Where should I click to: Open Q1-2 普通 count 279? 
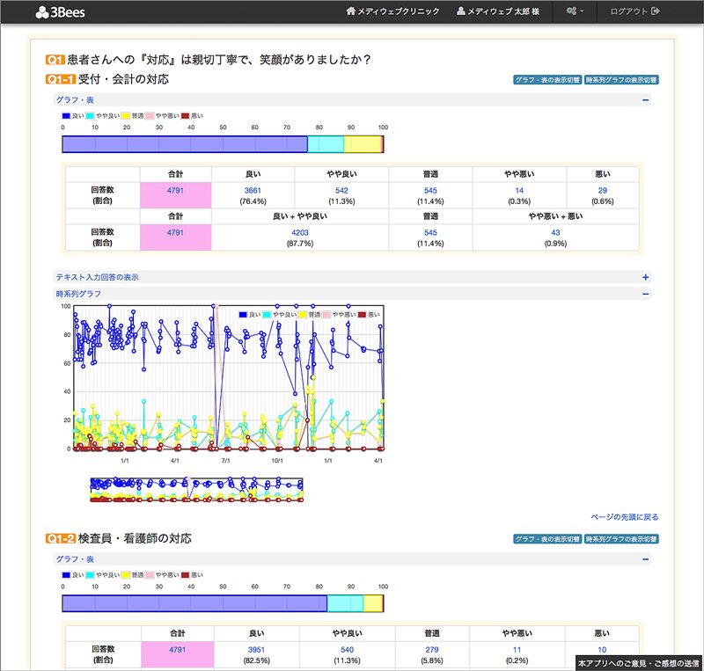coord(432,650)
